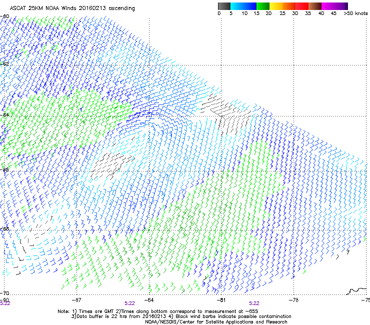
Task: Click the 5:22 time label near -84
Action: [x=130, y=303]
